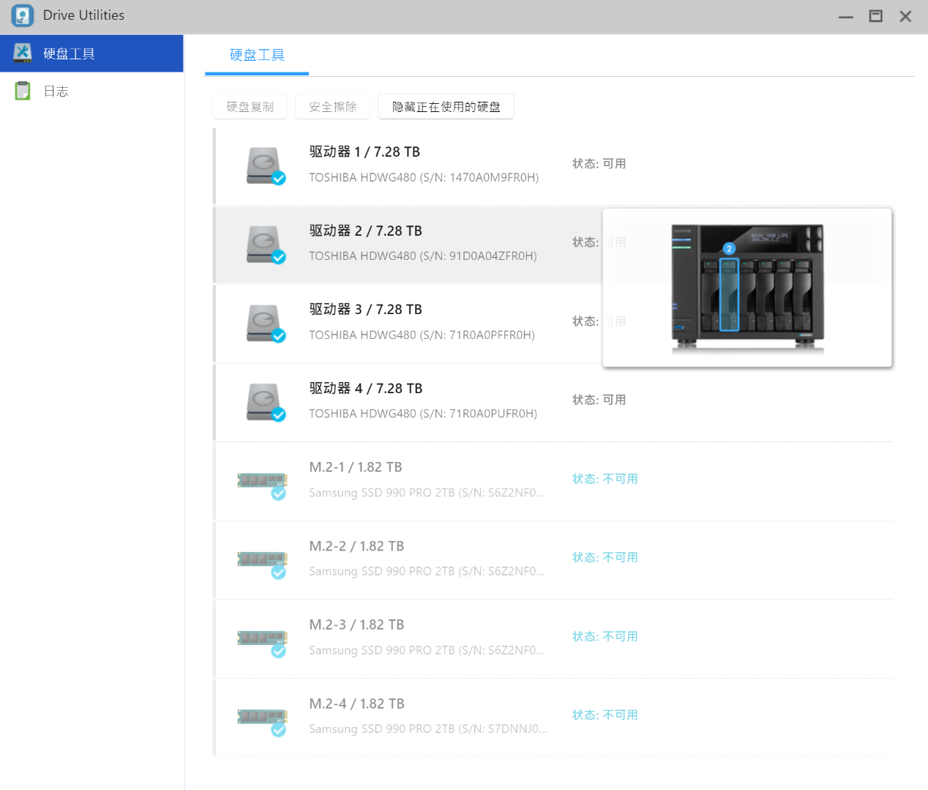The width and height of the screenshot is (928, 790).
Task: Click the 驱动器 4 状态: 可用 text
Action: point(599,400)
